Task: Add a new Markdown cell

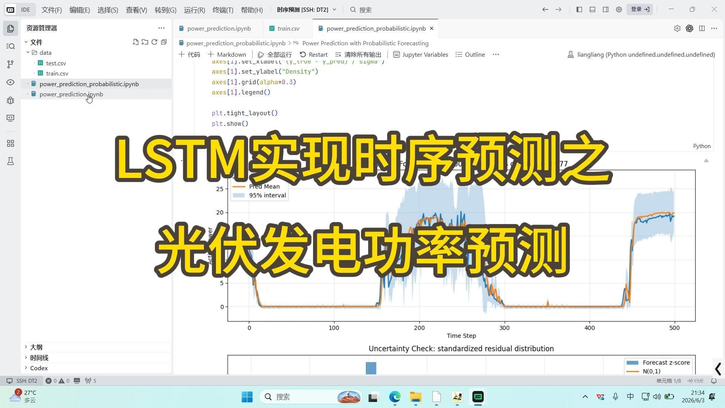Action: (227, 54)
